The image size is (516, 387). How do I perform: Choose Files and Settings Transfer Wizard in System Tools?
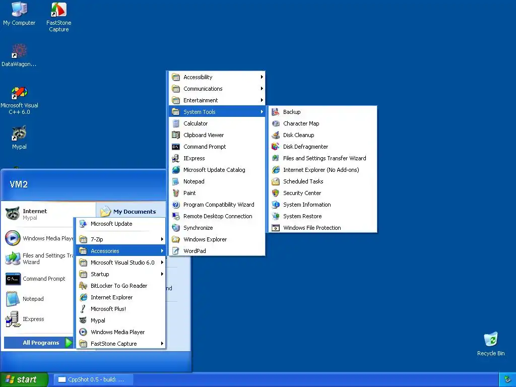coord(322,158)
